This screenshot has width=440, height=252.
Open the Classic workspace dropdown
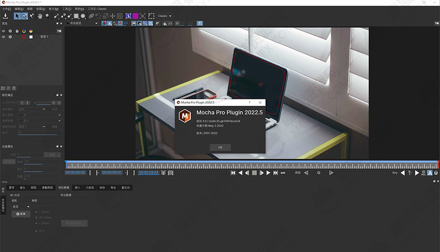164,16
